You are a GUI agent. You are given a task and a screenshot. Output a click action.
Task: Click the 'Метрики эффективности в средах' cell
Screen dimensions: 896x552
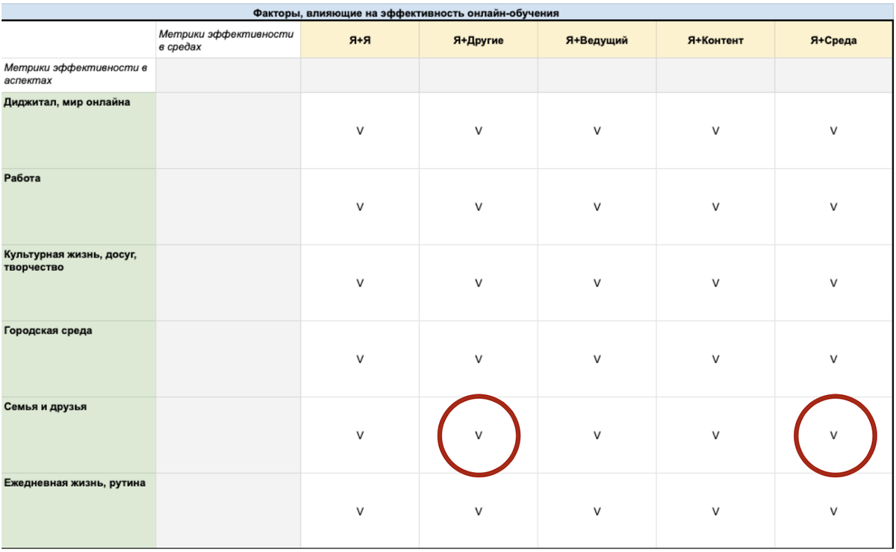pos(228,40)
